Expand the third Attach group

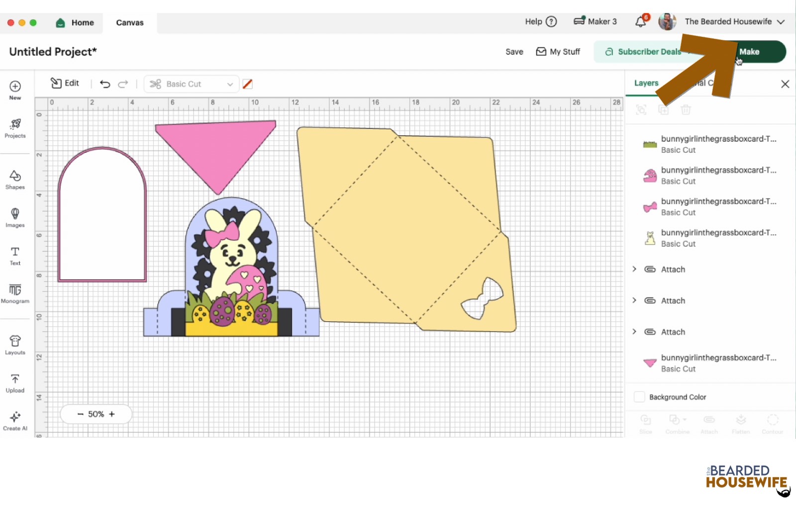pyautogui.click(x=634, y=332)
